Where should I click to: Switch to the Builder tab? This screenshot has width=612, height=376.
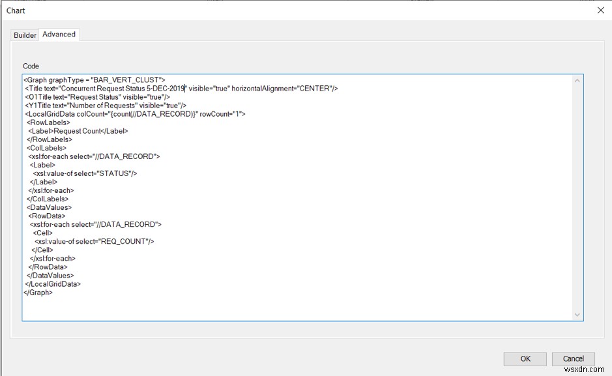[x=24, y=35]
